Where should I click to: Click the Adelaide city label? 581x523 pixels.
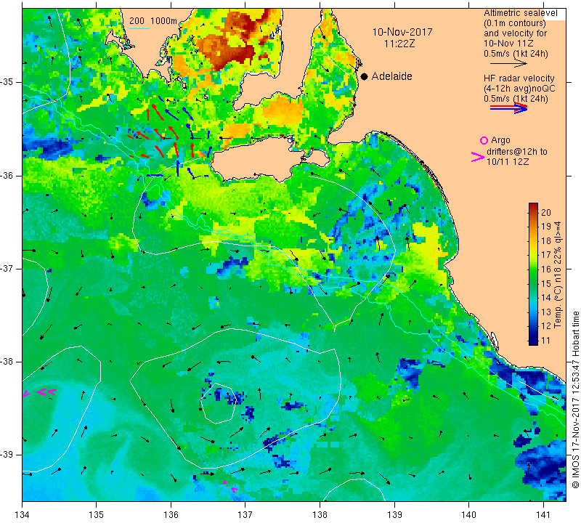tap(391, 76)
